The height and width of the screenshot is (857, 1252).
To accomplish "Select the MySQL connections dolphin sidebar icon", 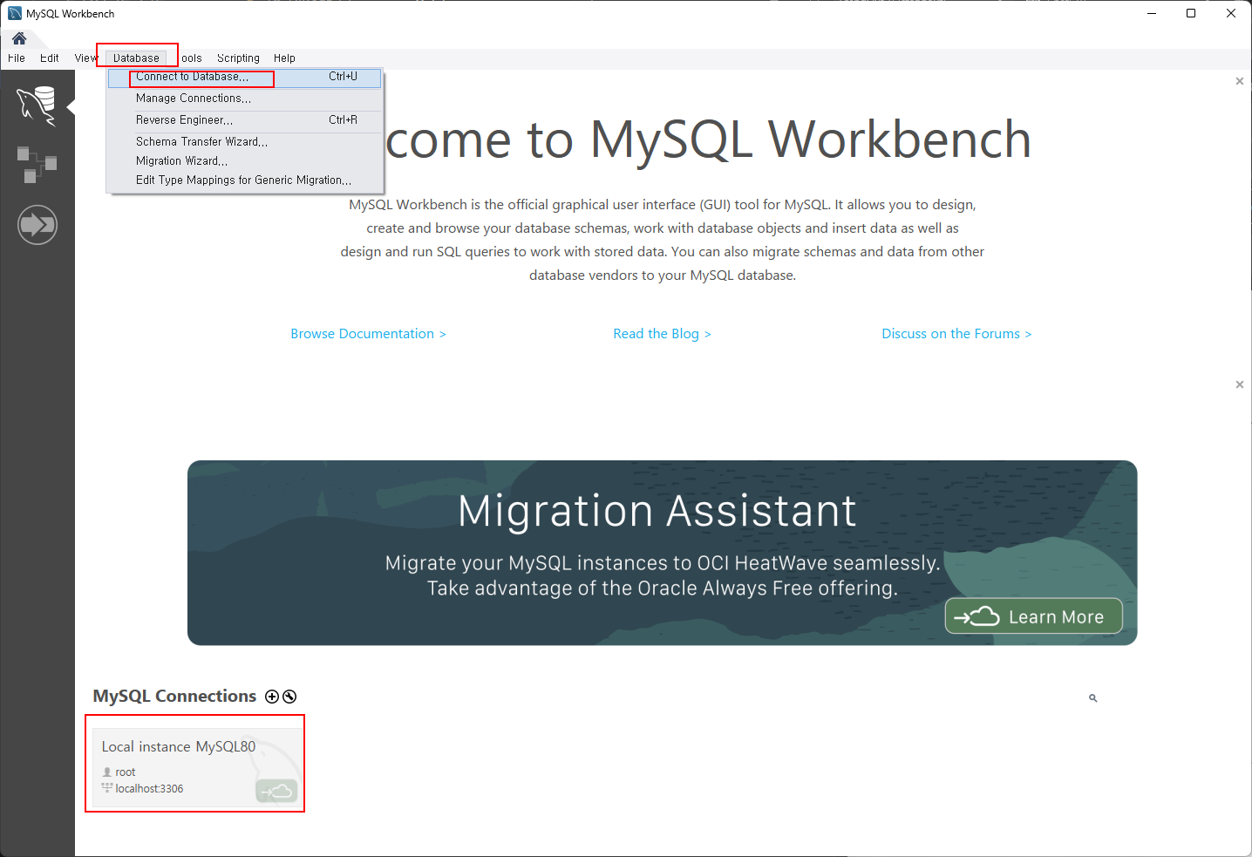I will pos(37,105).
